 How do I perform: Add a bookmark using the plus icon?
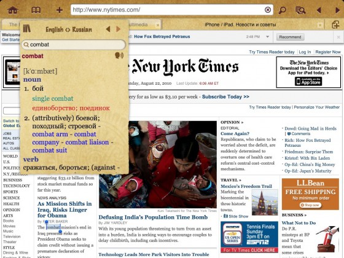coord(59,10)
